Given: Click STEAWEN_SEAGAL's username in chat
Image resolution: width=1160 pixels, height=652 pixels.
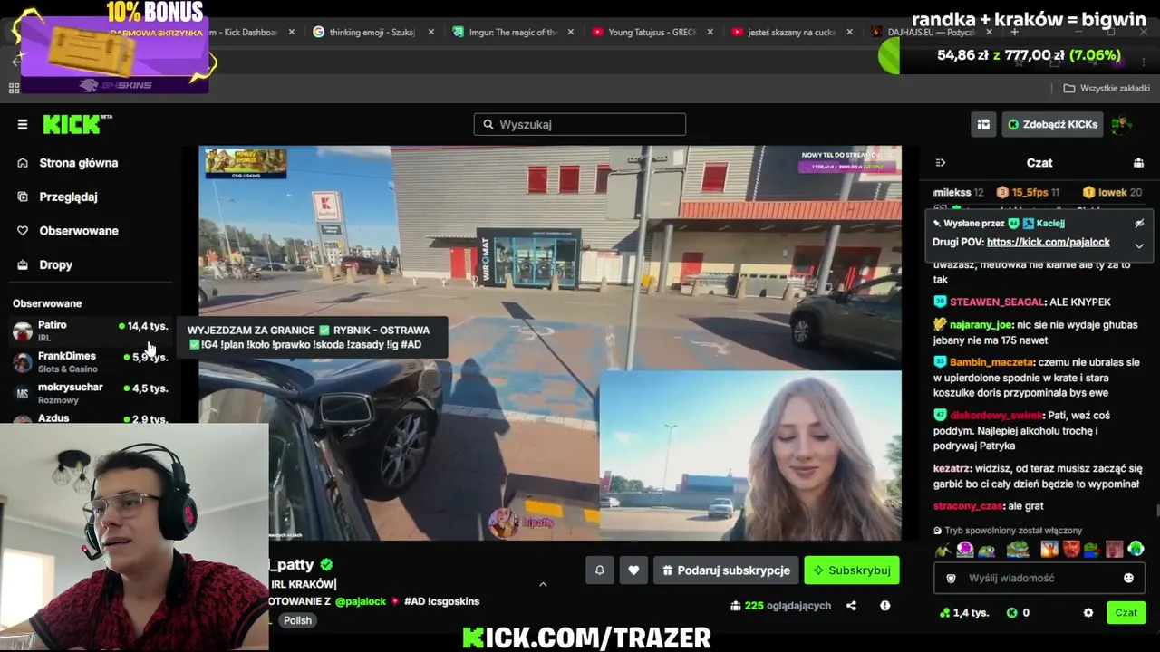Looking at the screenshot, I should click(997, 302).
